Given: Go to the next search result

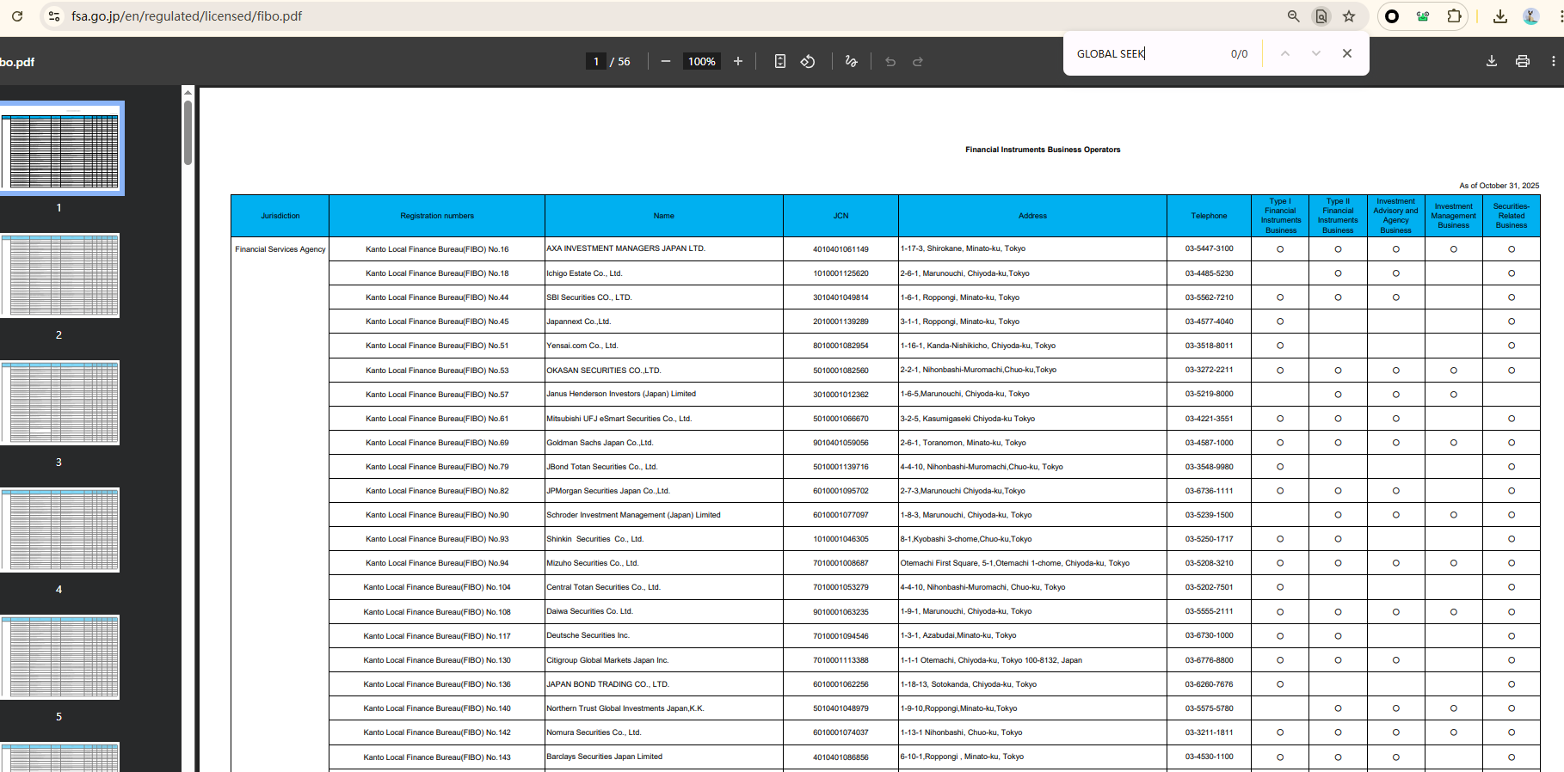Looking at the screenshot, I should (1315, 53).
